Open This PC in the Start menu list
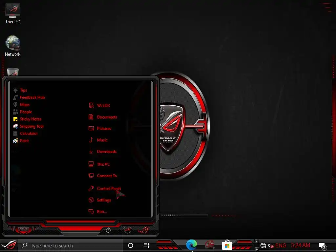 click(x=99, y=164)
